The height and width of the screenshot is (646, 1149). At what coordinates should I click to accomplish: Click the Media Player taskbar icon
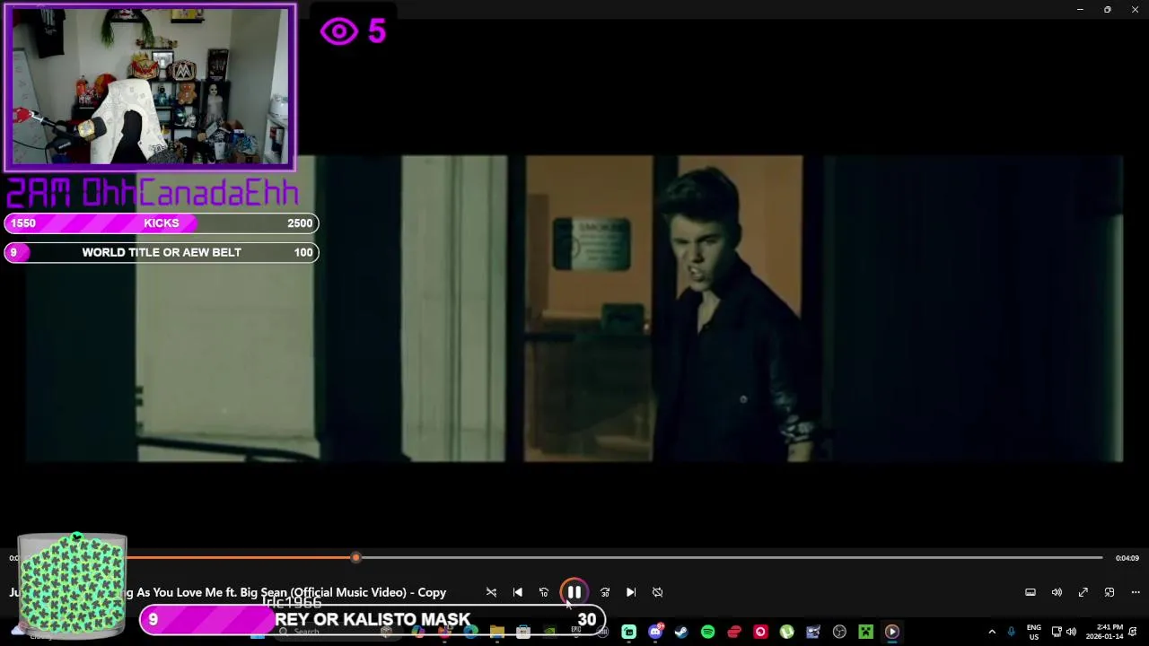[x=891, y=632]
